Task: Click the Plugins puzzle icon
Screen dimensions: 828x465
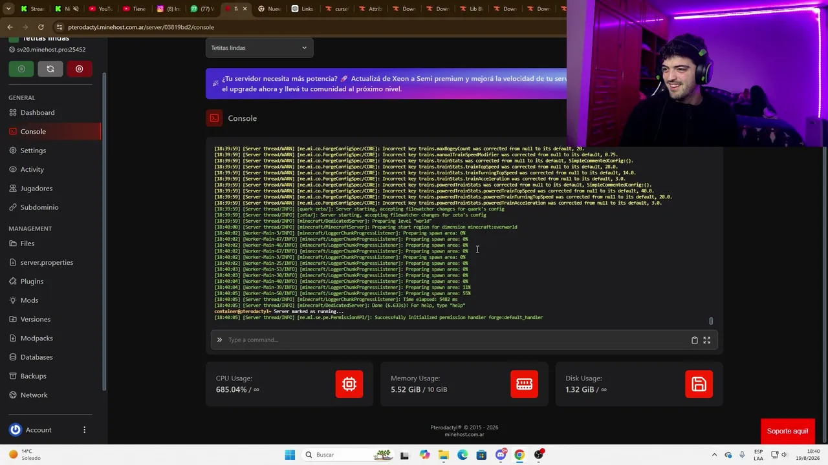Action: pos(14,281)
